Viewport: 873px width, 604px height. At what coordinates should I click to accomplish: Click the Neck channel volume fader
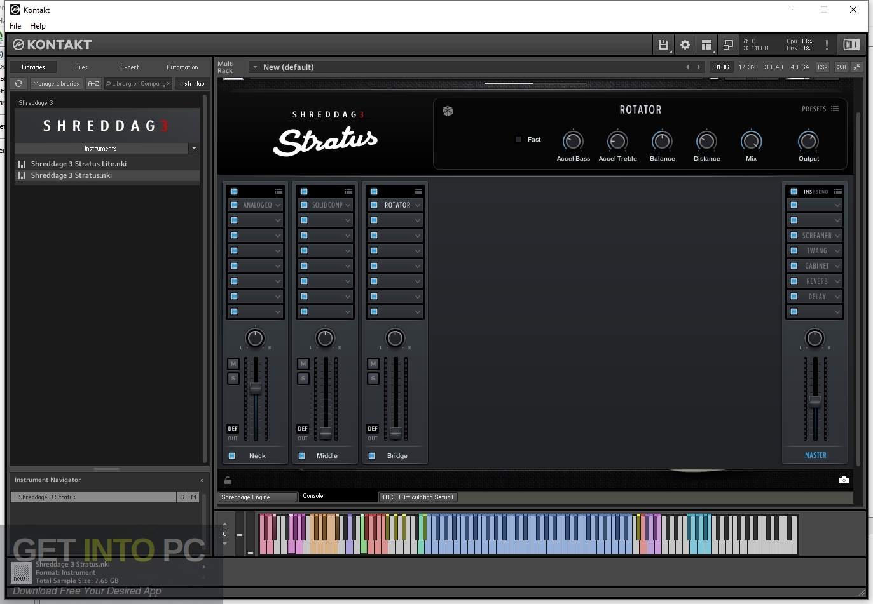(x=256, y=387)
